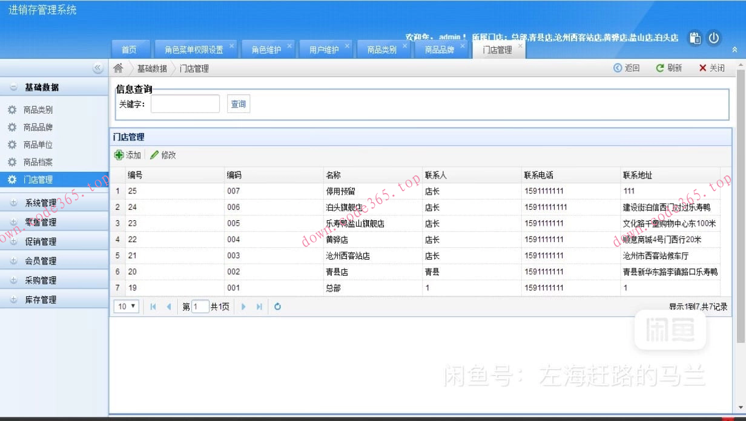The width and height of the screenshot is (746, 421).
Task: Click the power/logout icon at top right
Action: pyautogui.click(x=713, y=38)
